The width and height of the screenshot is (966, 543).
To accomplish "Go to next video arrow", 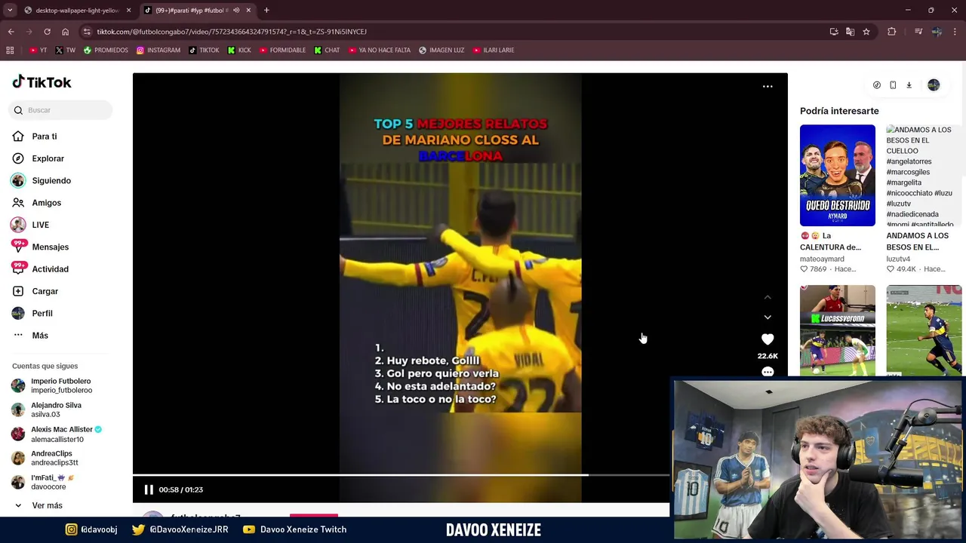I will point(768,318).
